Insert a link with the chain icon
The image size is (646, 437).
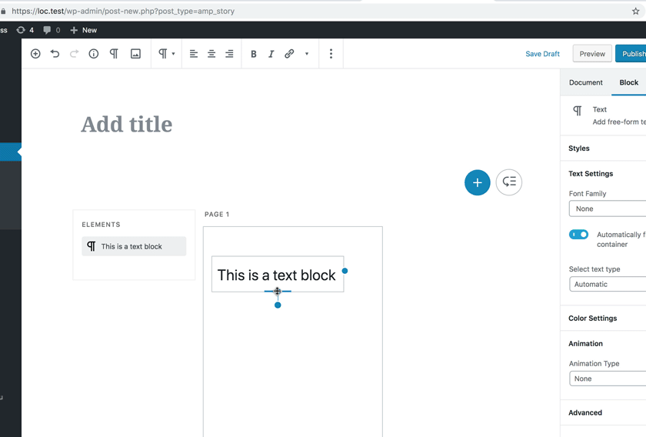289,54
